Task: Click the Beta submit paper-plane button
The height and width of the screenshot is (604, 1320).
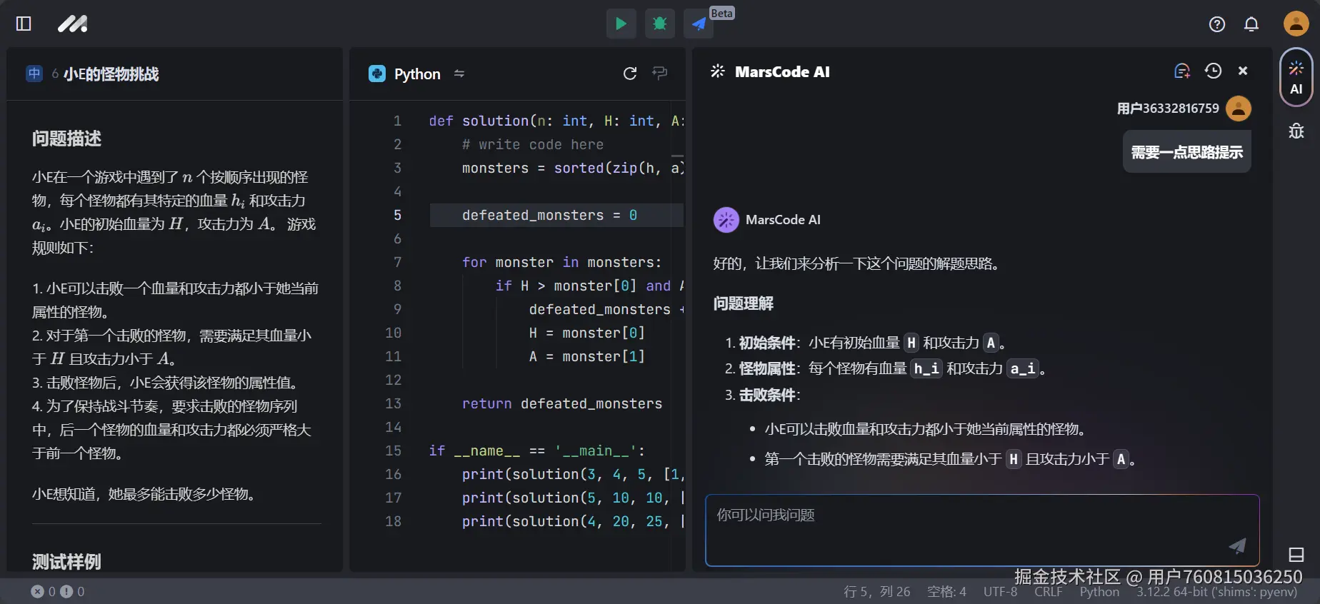Action: point(699,24)
